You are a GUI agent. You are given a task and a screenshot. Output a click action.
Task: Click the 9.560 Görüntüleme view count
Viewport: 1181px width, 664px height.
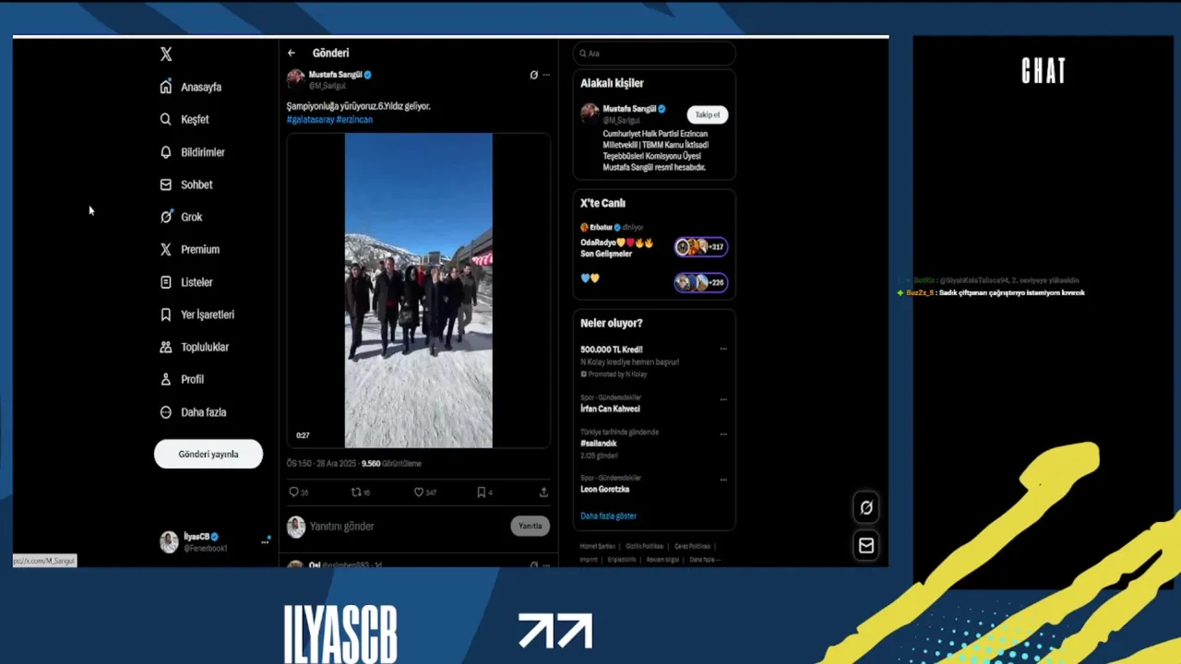point(391,464)
